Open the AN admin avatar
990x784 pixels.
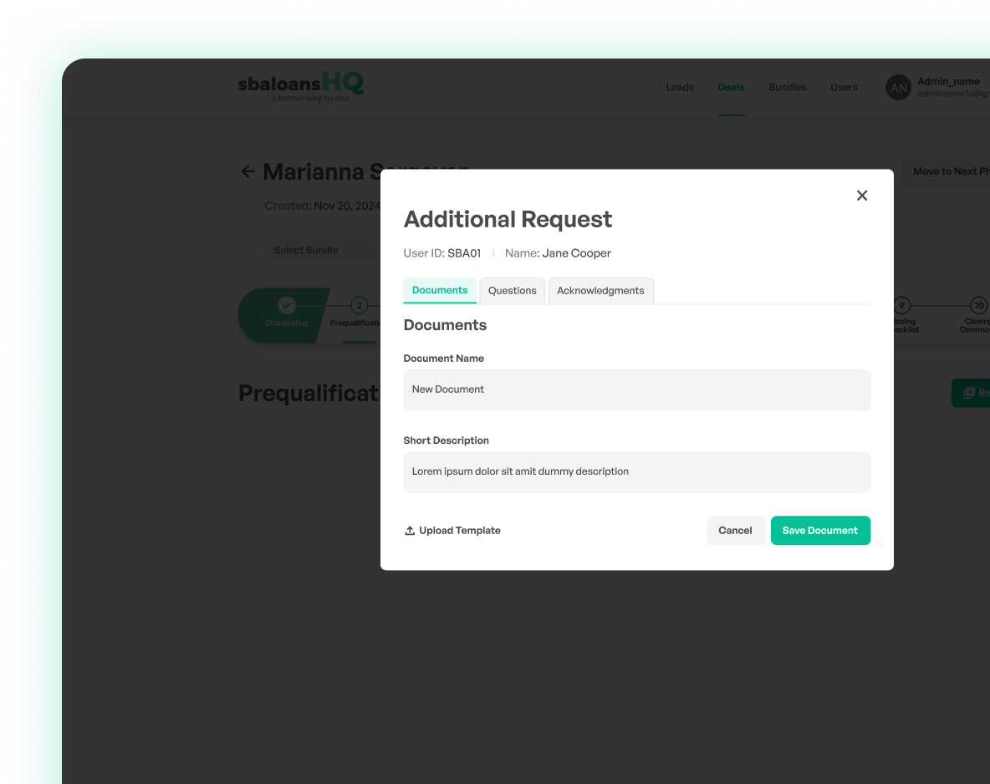point(898,87)
